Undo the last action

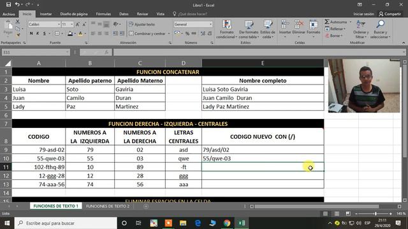(x=17, y=4)
